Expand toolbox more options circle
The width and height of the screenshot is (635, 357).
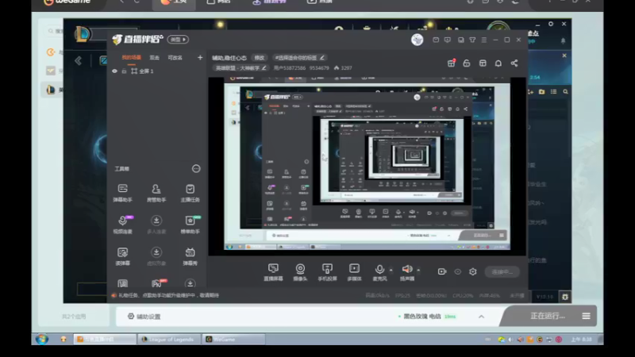196,168
